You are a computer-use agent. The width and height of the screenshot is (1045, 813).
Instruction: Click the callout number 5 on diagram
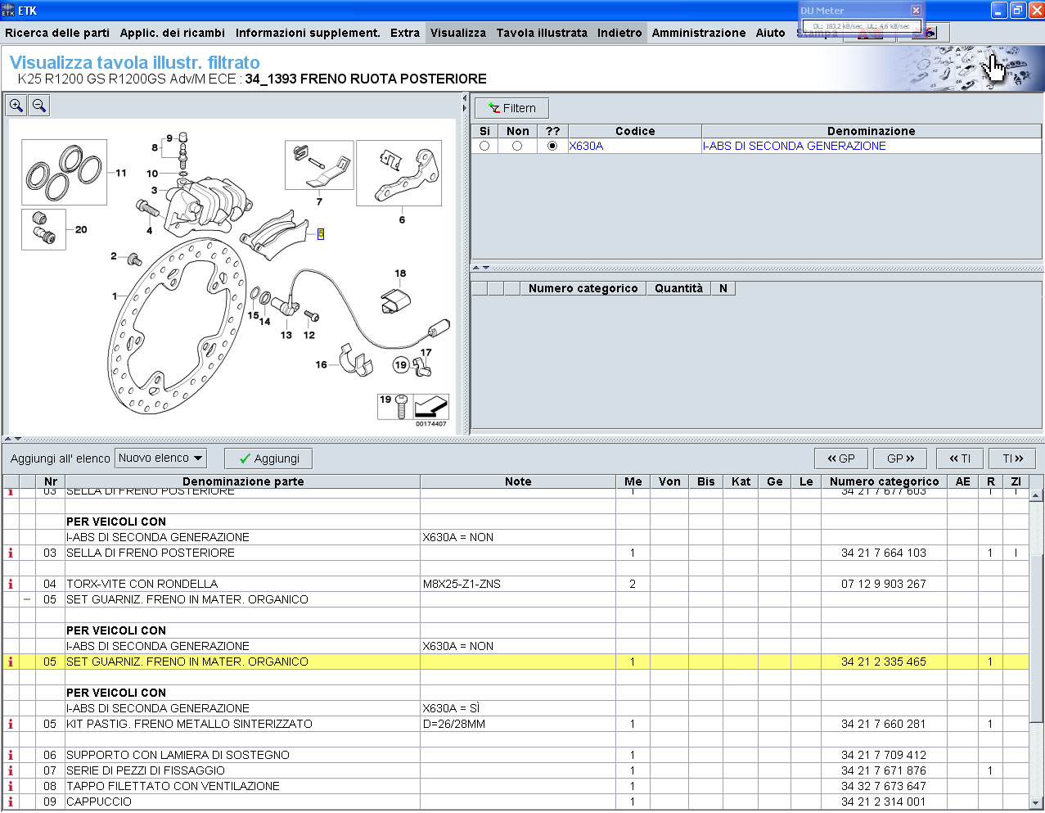point(321,234)
